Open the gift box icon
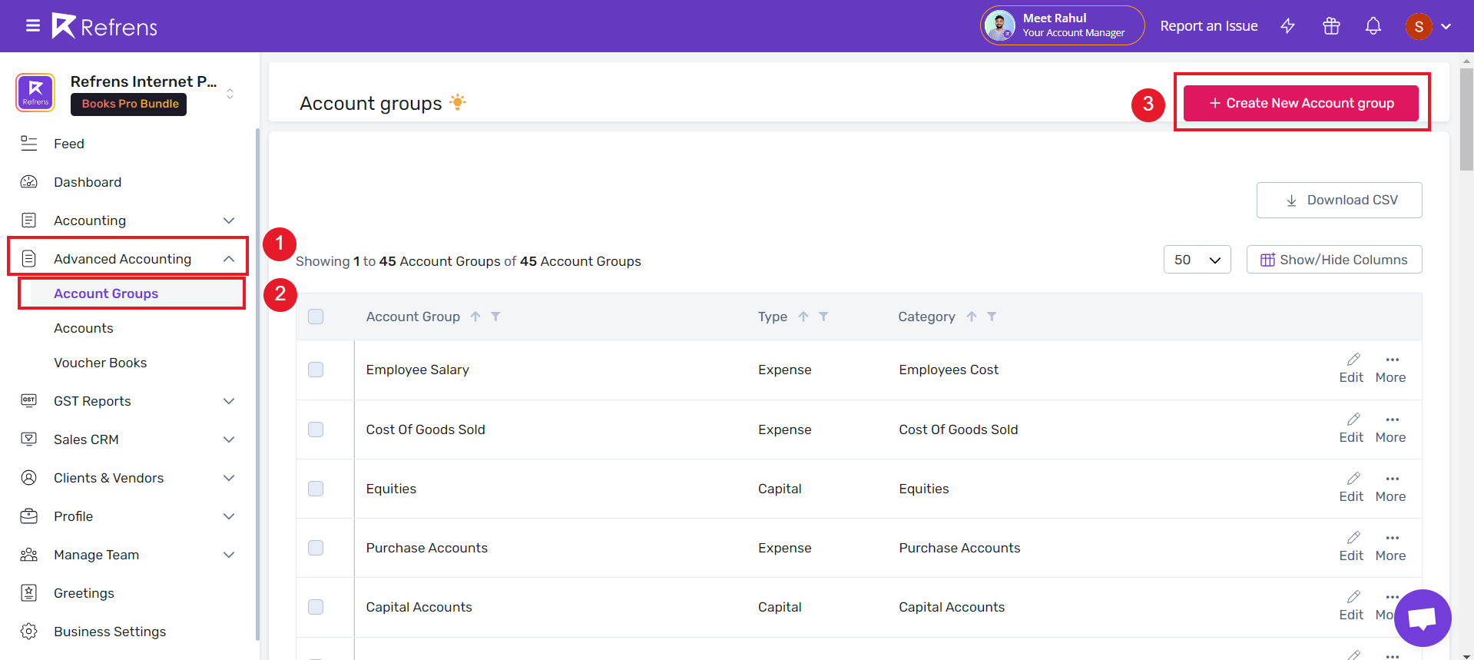This screenshot has width=1474, height=660. pos(1331,26)
